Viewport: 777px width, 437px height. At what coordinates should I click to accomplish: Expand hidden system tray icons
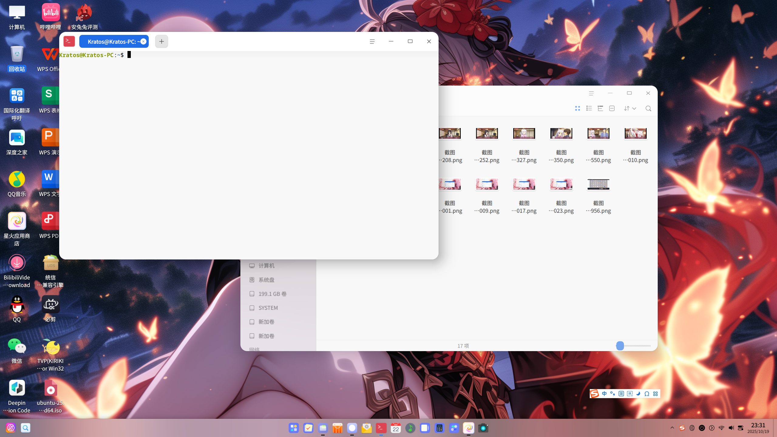coord(672,428)
